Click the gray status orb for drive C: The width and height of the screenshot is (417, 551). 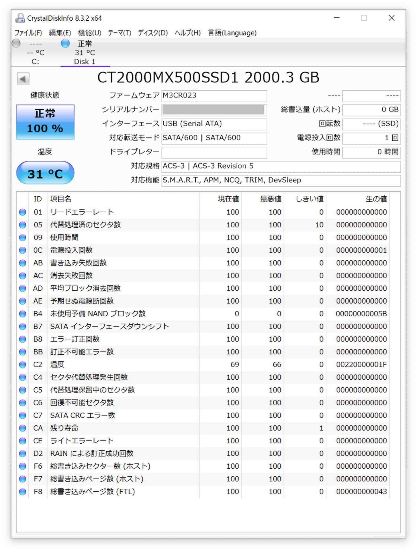point(16,43)
